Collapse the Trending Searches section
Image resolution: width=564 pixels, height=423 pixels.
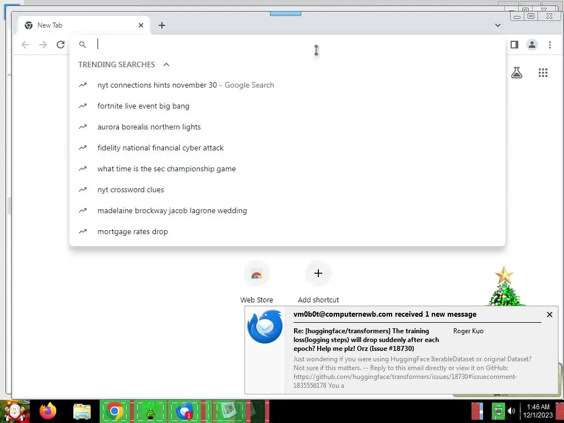(x=166, y=64)
